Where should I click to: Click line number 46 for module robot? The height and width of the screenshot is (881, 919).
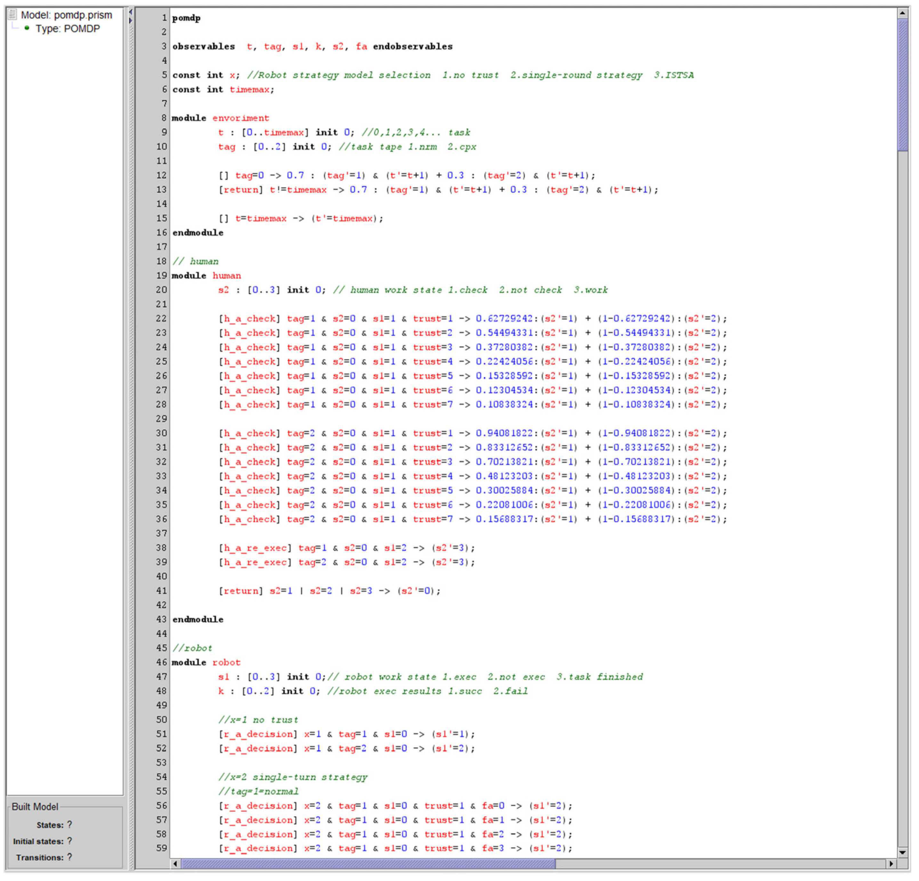tap(161, 662)
